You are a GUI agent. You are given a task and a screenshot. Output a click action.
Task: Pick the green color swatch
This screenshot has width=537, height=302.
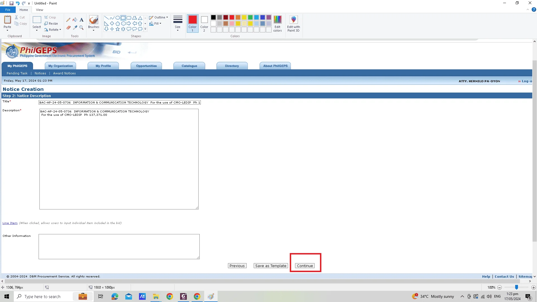click(x=250, y=17)
